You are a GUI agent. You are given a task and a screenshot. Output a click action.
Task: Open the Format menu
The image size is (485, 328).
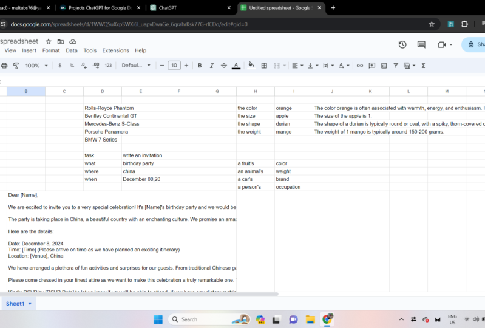[51, 50]
